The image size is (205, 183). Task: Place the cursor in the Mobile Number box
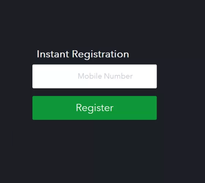(x=94, y=76)
